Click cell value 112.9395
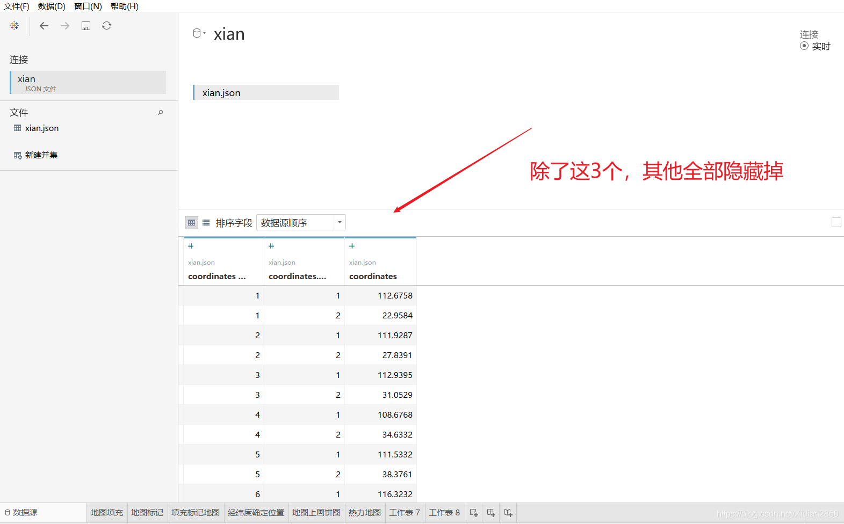This screenshot has width=844, height=524. [x=395, y=375]
